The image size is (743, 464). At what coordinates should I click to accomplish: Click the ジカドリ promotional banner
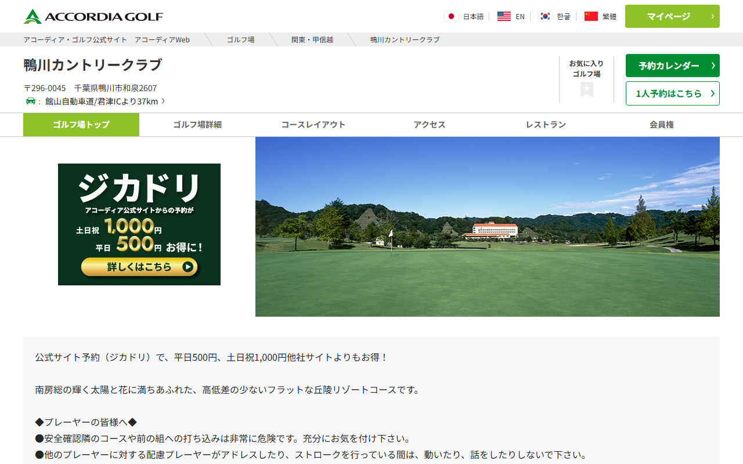139,224
